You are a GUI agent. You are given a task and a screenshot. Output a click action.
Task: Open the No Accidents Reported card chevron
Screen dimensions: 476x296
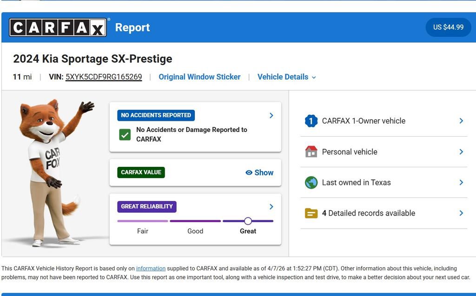pos(271,115)
